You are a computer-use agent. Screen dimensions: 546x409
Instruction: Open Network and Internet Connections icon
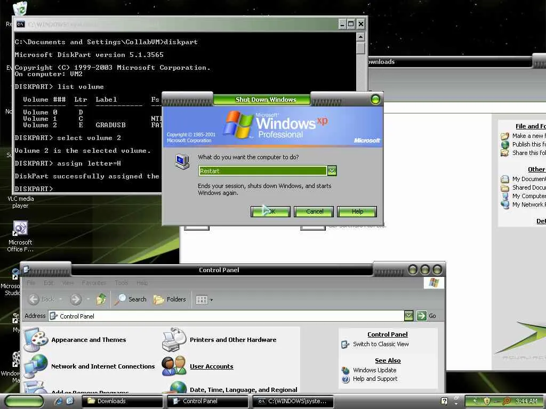click(x=36, y=366)
